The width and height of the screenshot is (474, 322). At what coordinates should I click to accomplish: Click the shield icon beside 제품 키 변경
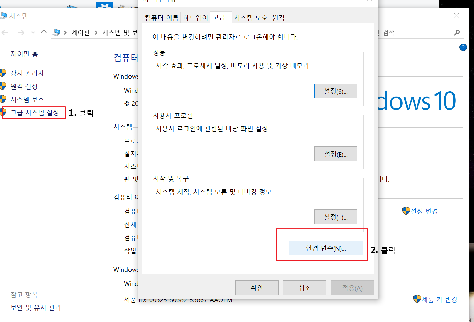click(417, 299)
